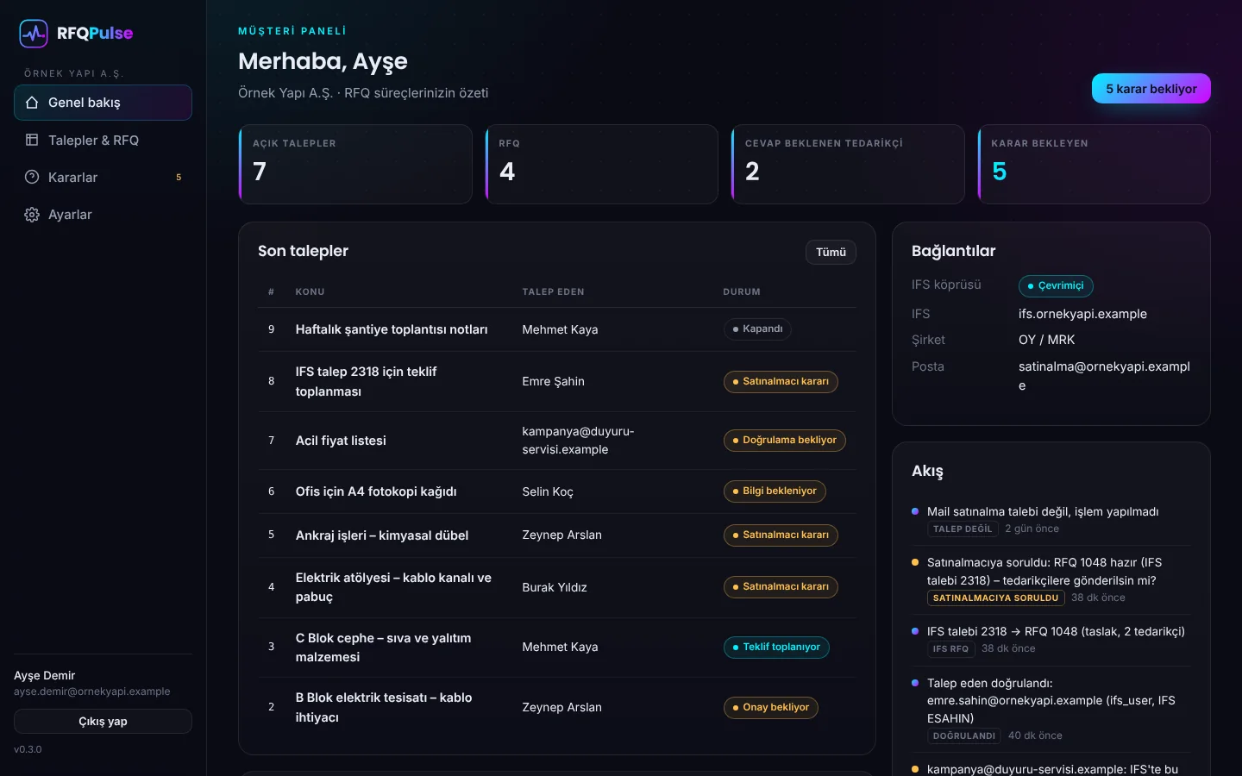Open Genel bakış in sidebar

coord(103,103)
